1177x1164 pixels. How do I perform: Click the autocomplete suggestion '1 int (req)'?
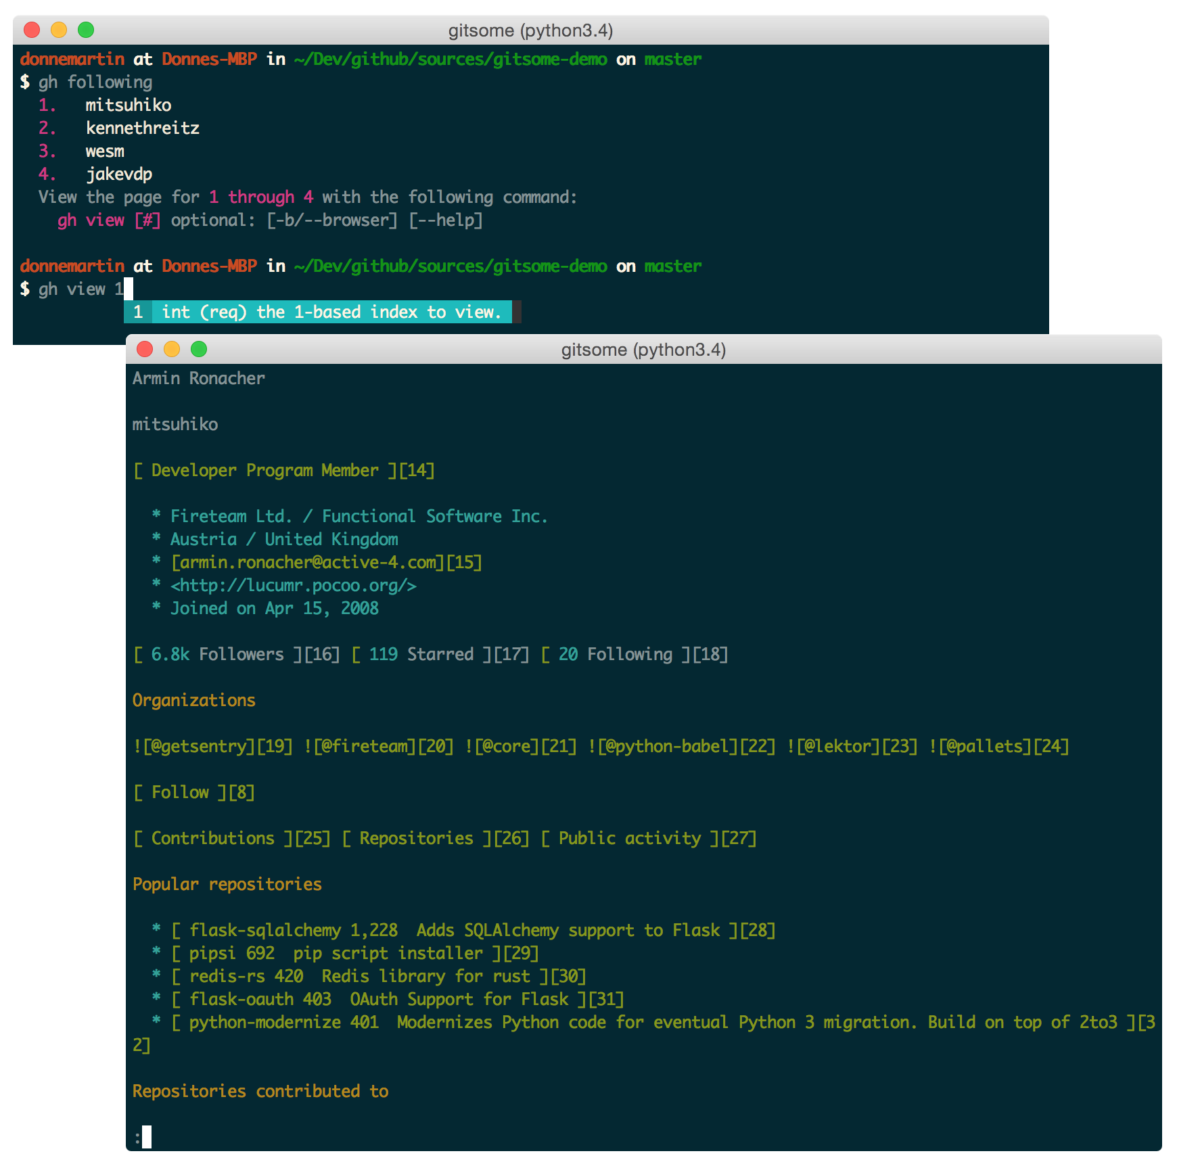(x=318, y=312)
